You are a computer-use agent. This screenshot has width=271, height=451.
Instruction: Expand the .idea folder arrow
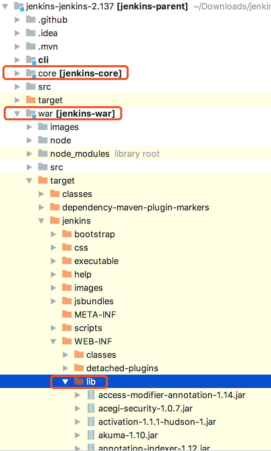coord(17,33)
